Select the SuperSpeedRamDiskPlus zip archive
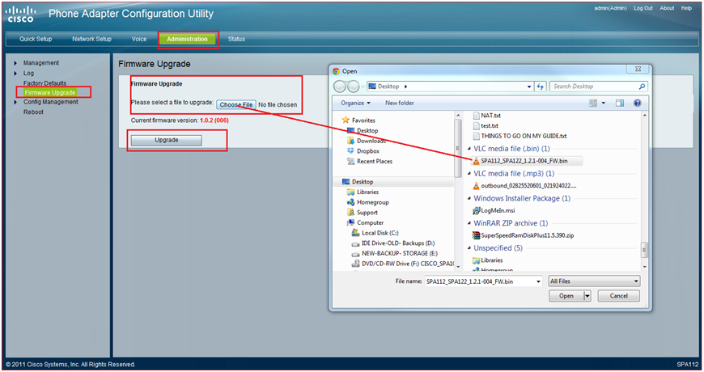 pos(532,235)
